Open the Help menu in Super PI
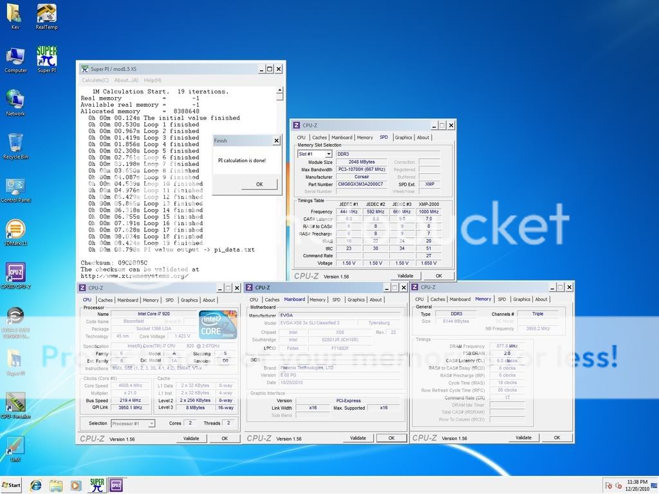This screenshot has height=494, width=659. click(153, 80)
